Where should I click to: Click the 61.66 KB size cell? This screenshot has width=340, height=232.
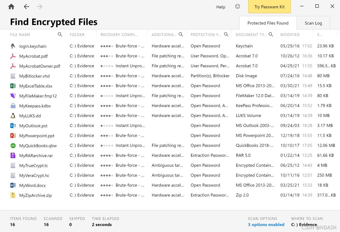(326, 155)
